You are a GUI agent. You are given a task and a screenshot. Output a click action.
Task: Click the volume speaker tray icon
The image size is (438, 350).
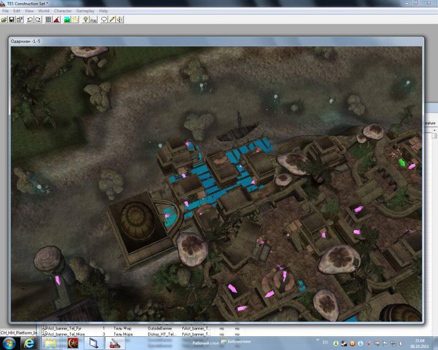(x=402, y=343)
